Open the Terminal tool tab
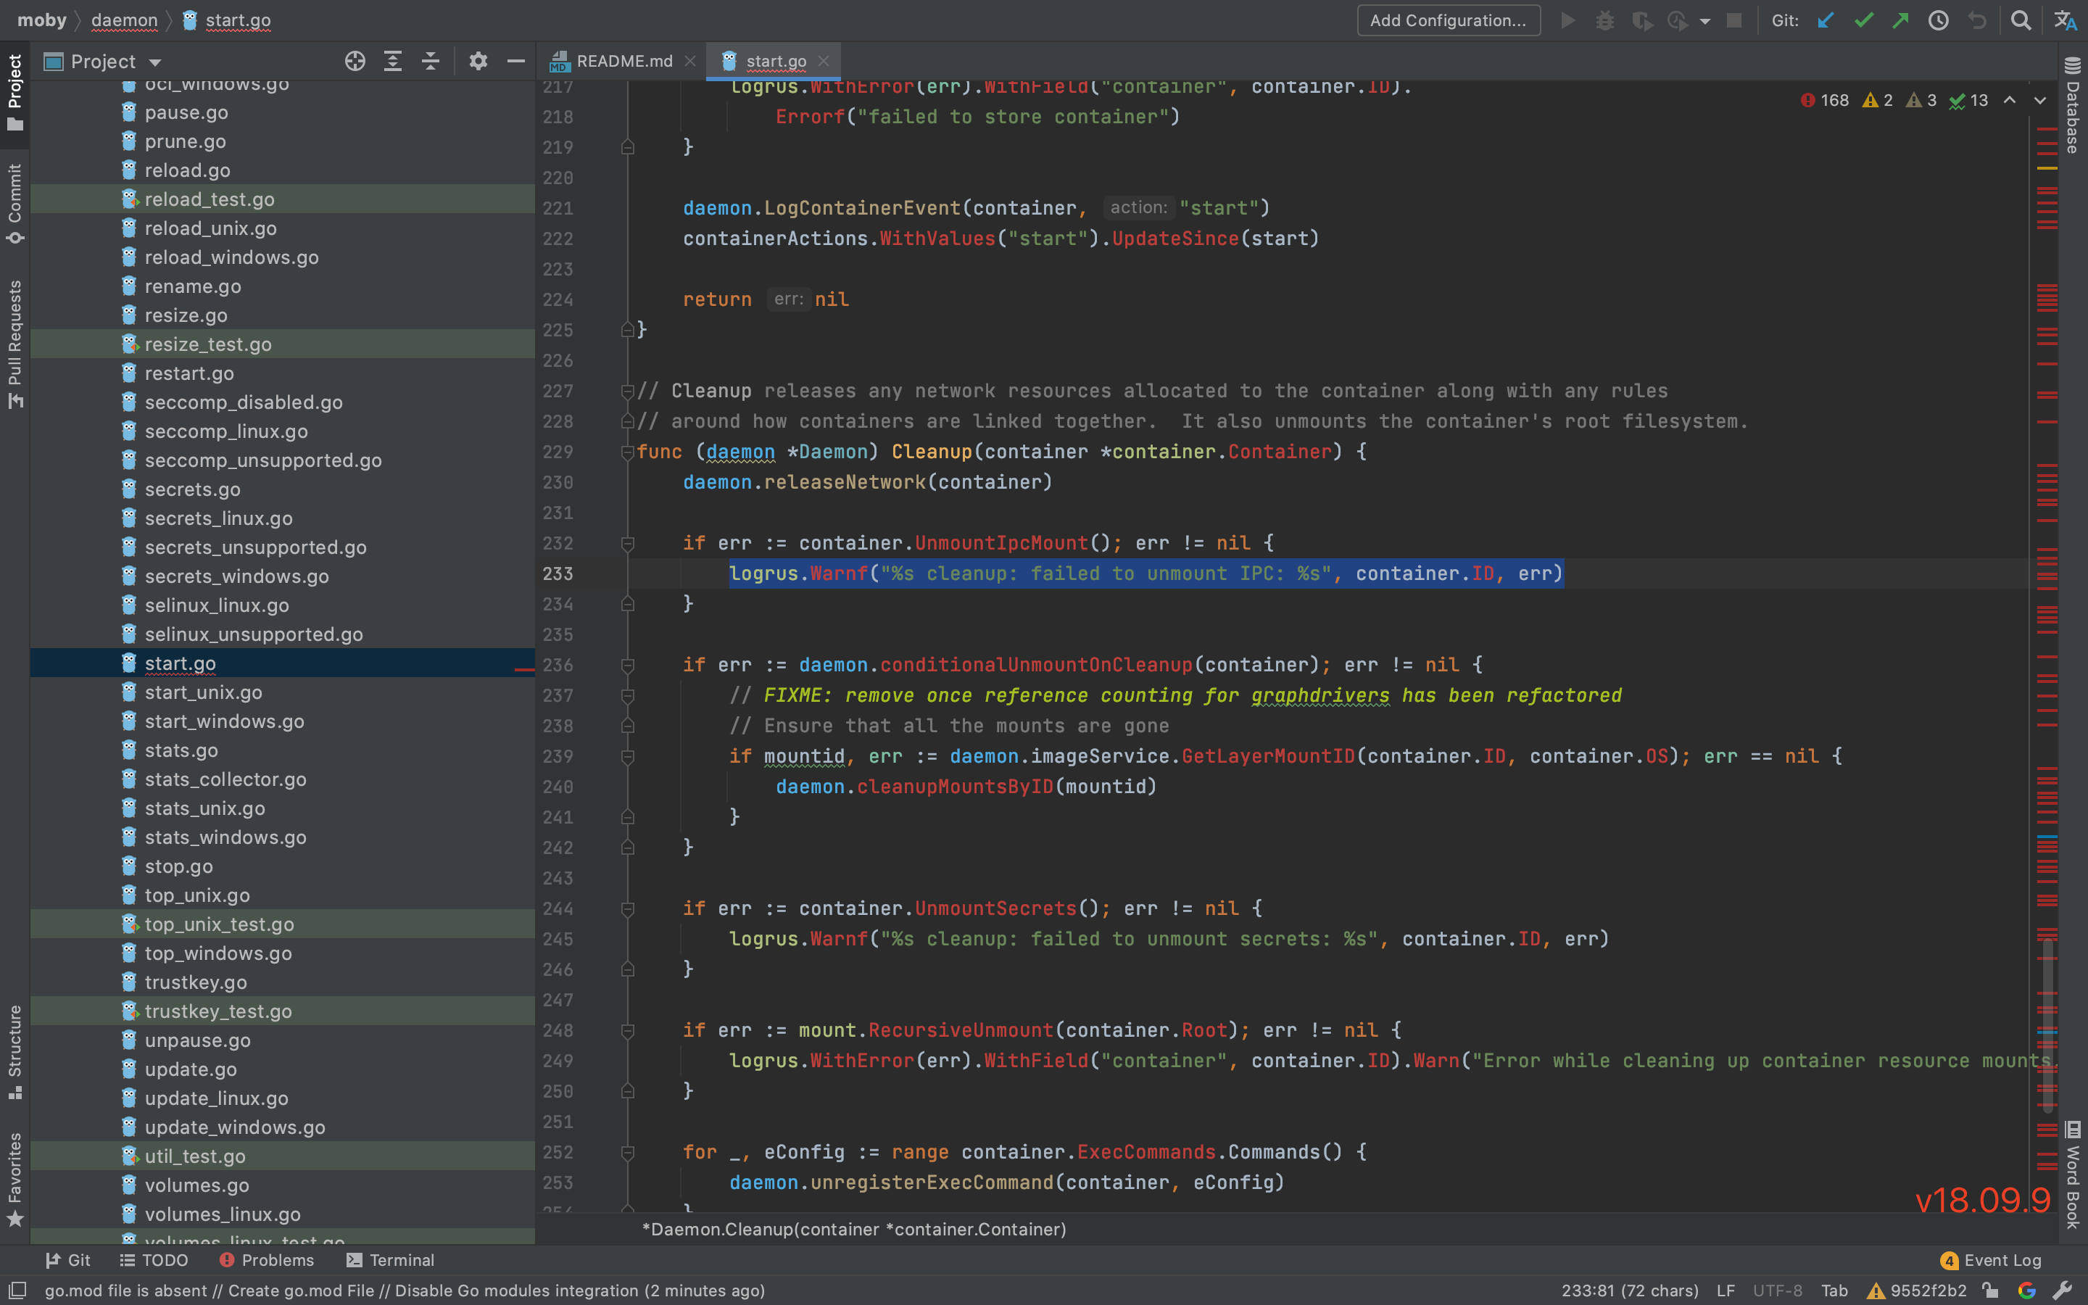The image size is (2088, 1305). (390, 1260)
